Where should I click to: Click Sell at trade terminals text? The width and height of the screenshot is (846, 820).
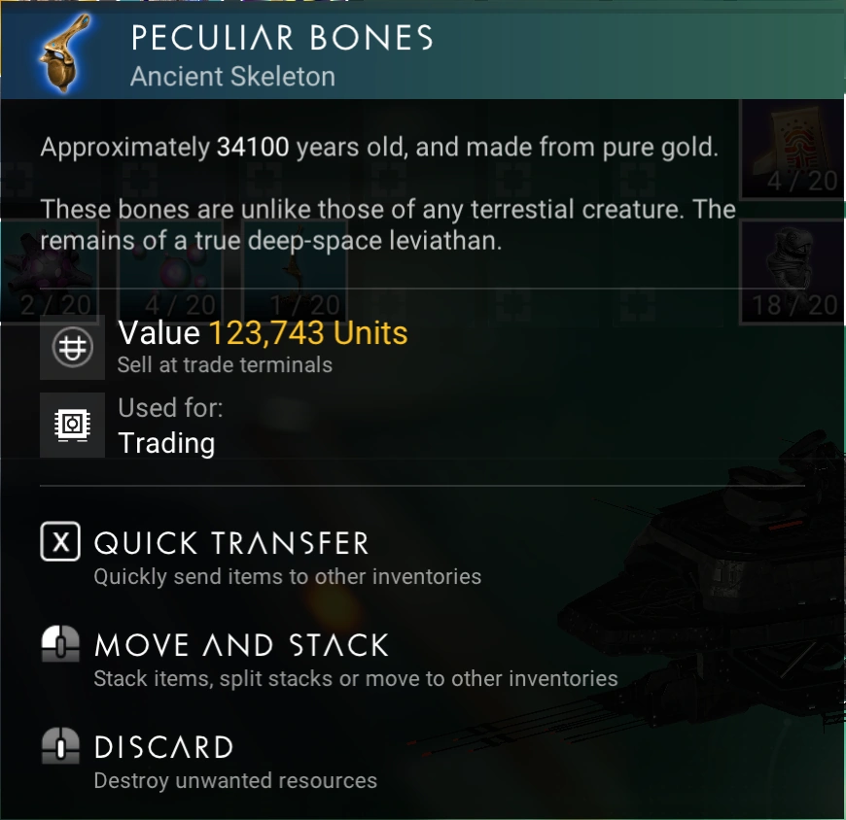[x=225, y=365]
